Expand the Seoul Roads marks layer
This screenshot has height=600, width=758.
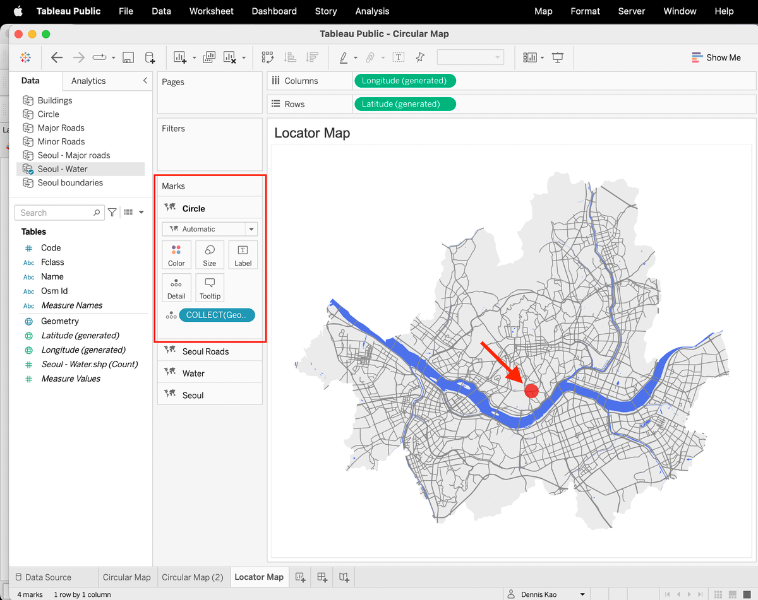pos(210,351)
